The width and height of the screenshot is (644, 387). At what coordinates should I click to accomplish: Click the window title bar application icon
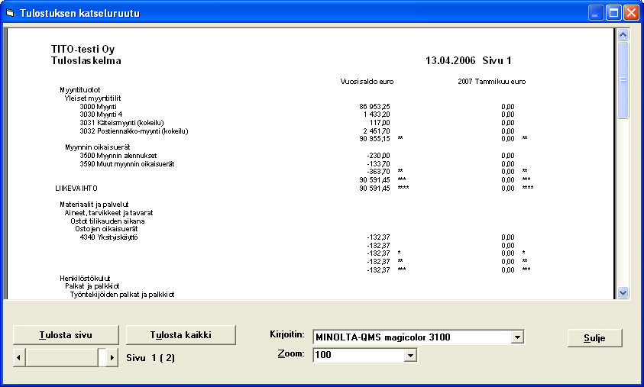point(10,13)
